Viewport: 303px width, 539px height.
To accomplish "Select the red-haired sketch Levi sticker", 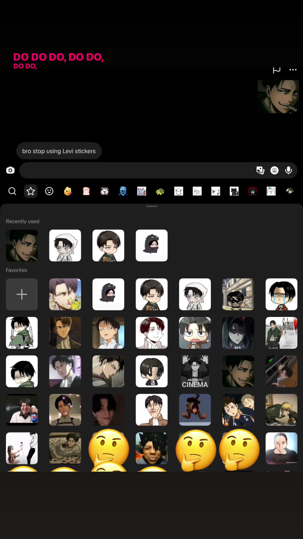I will [x=152, y=333].
